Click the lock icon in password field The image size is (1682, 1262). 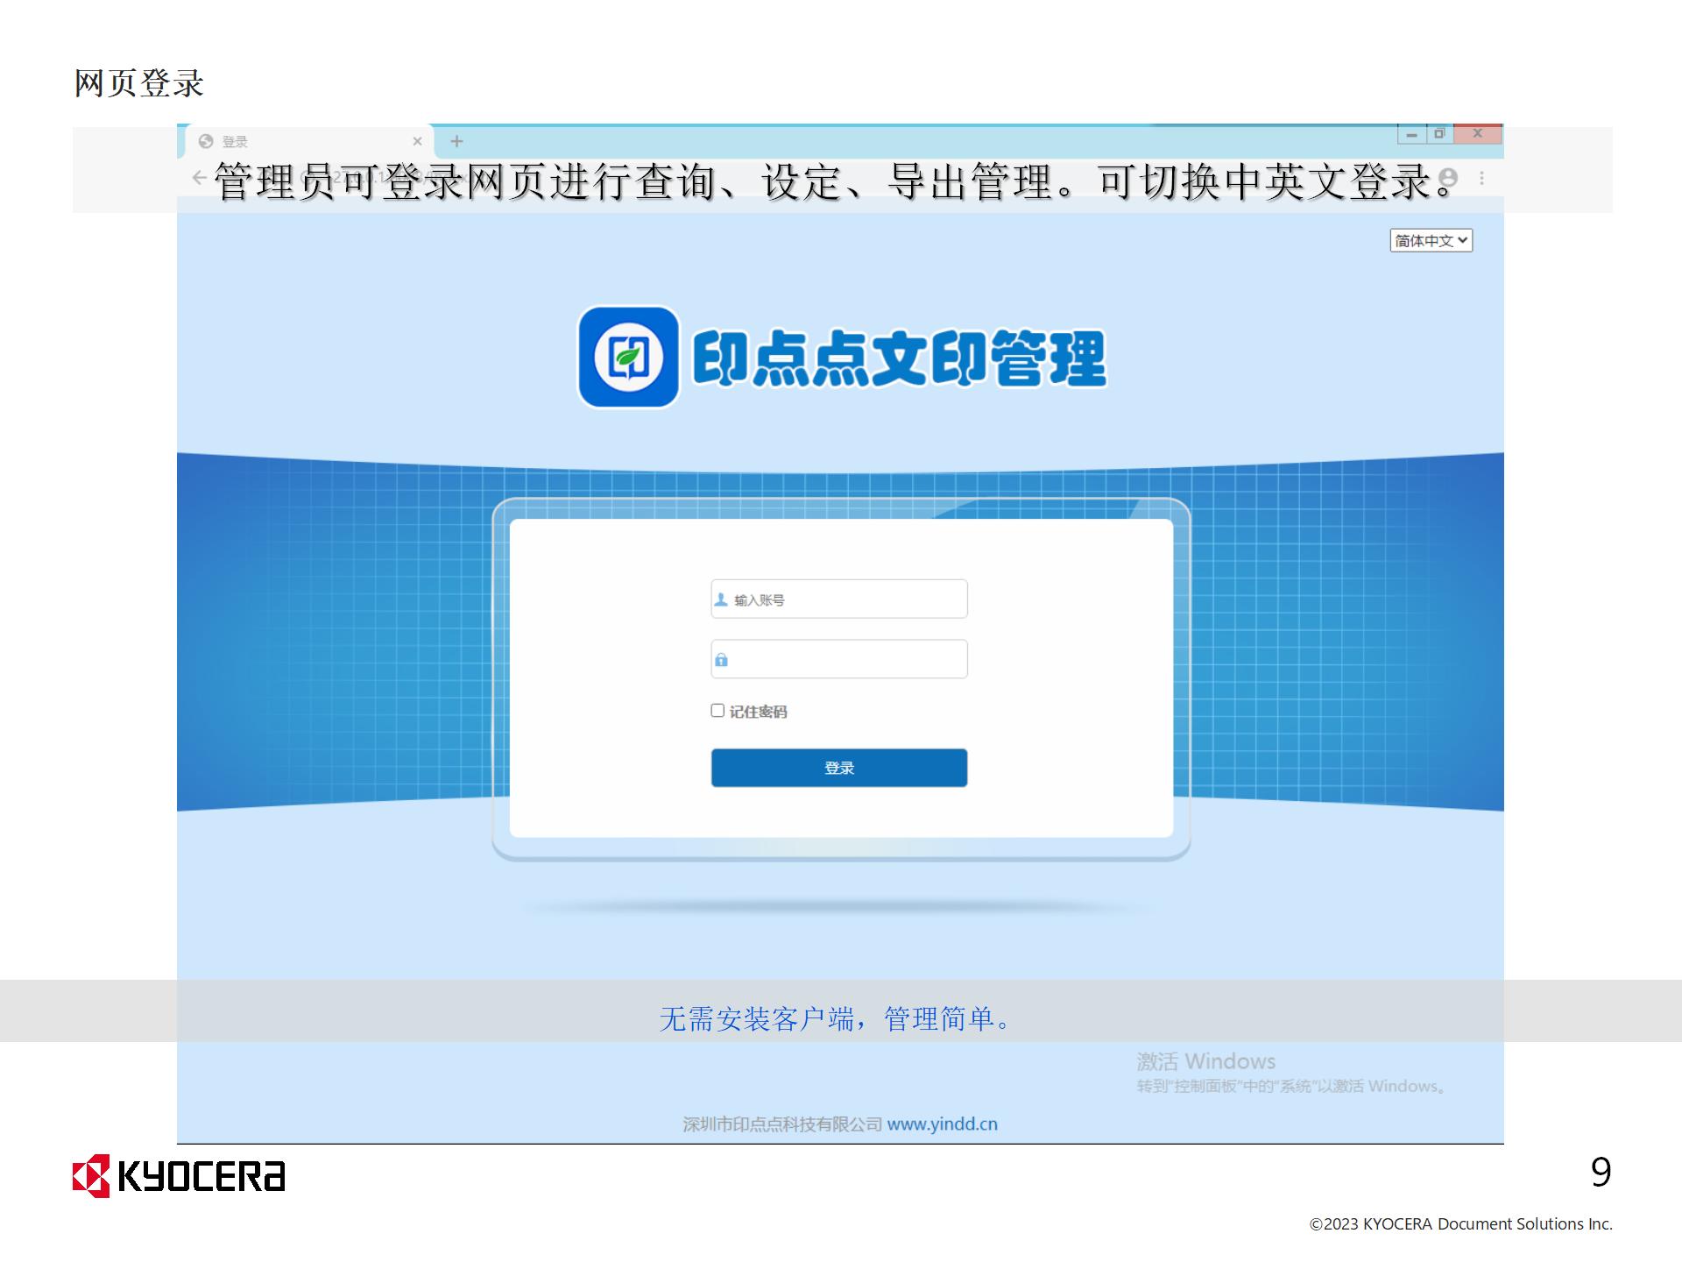[721, 660]
